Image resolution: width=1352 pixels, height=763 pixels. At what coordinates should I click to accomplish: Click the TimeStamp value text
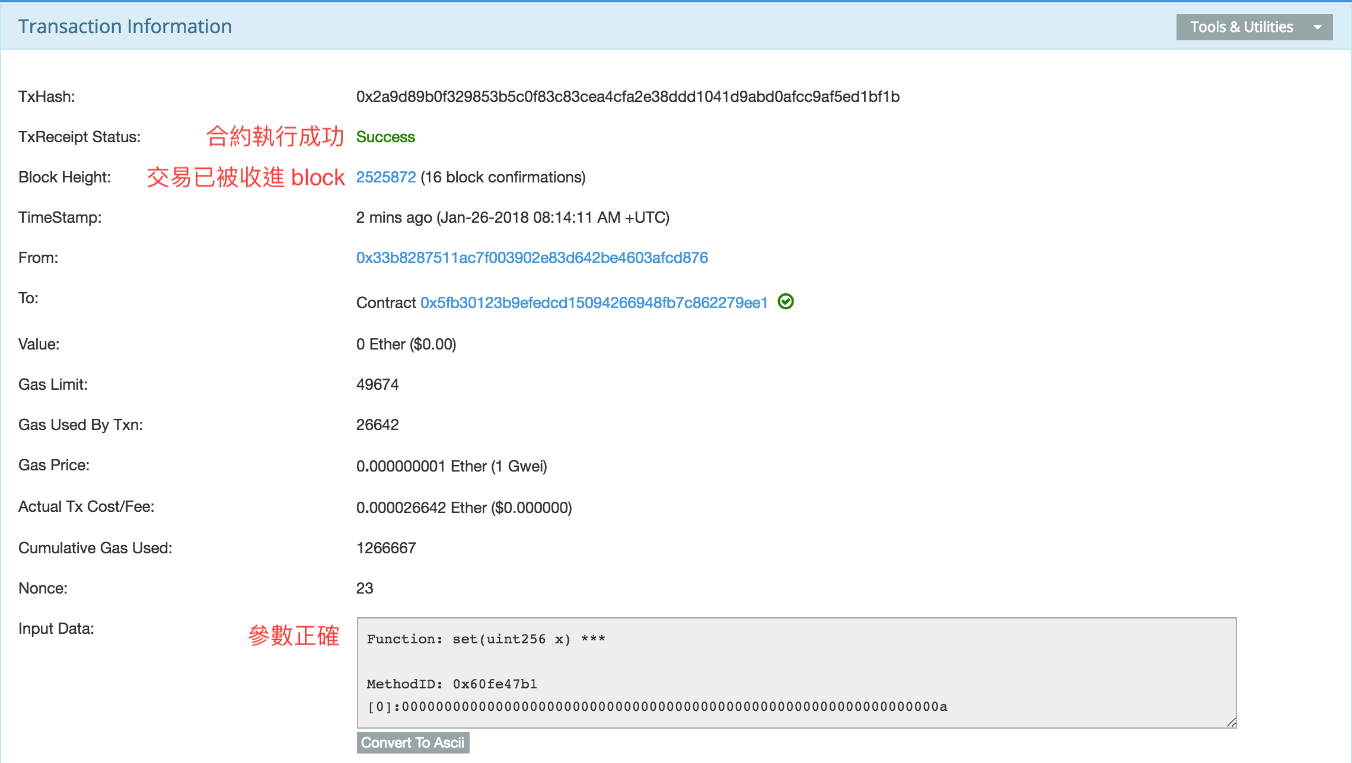[x=512, y=217]
